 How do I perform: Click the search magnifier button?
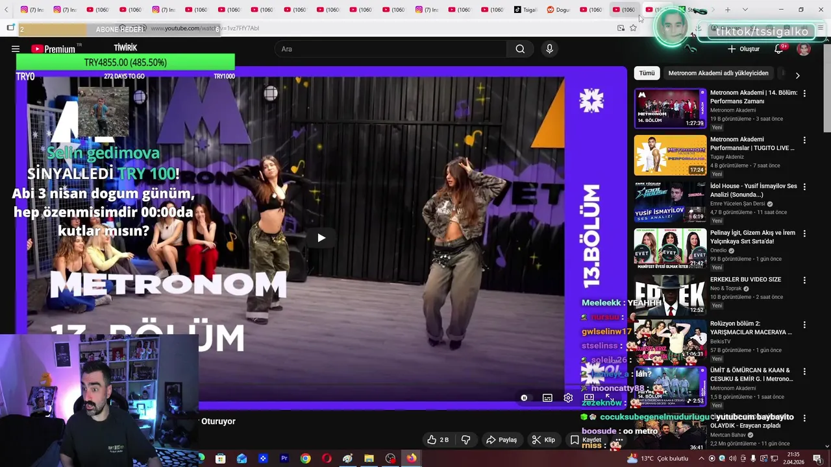click(x=520, y=49)
